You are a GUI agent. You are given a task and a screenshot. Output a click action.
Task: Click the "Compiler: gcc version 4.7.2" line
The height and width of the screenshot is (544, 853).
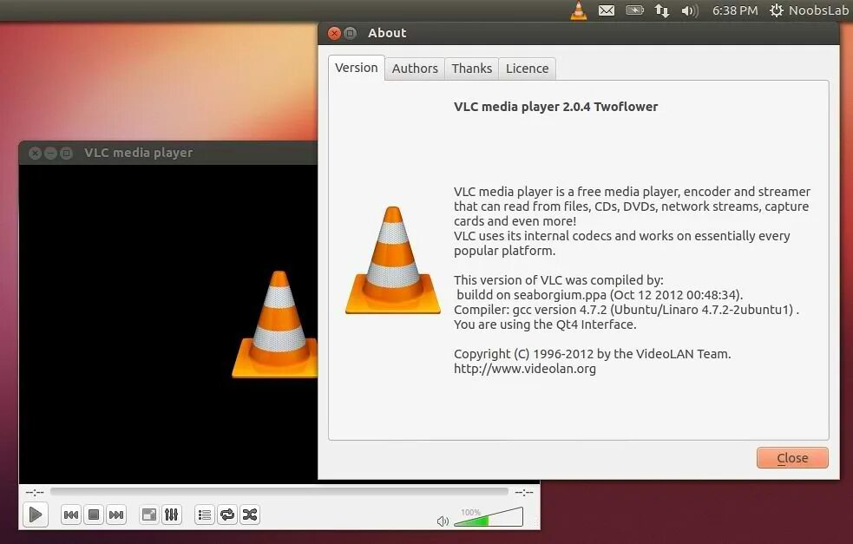627,310
